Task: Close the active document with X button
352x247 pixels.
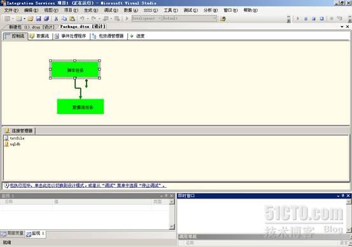Action: click(348, 27)
